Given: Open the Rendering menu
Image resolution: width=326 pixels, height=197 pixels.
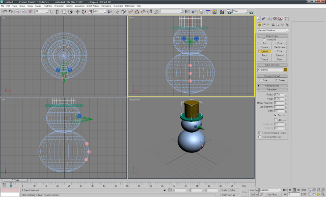Looking at the screenshot, I should [106, 6].
